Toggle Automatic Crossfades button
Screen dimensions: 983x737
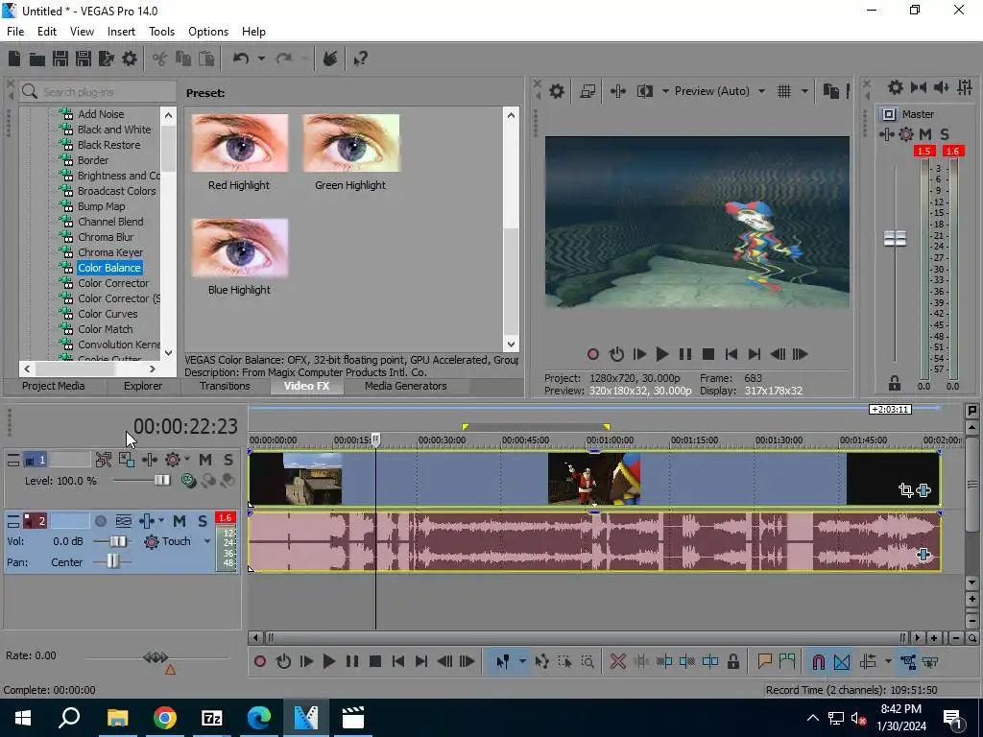(842, 661)
